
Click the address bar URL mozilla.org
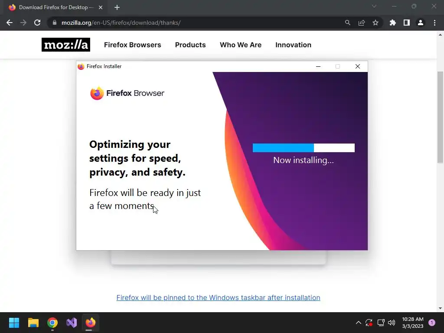[x=121, y=23]
